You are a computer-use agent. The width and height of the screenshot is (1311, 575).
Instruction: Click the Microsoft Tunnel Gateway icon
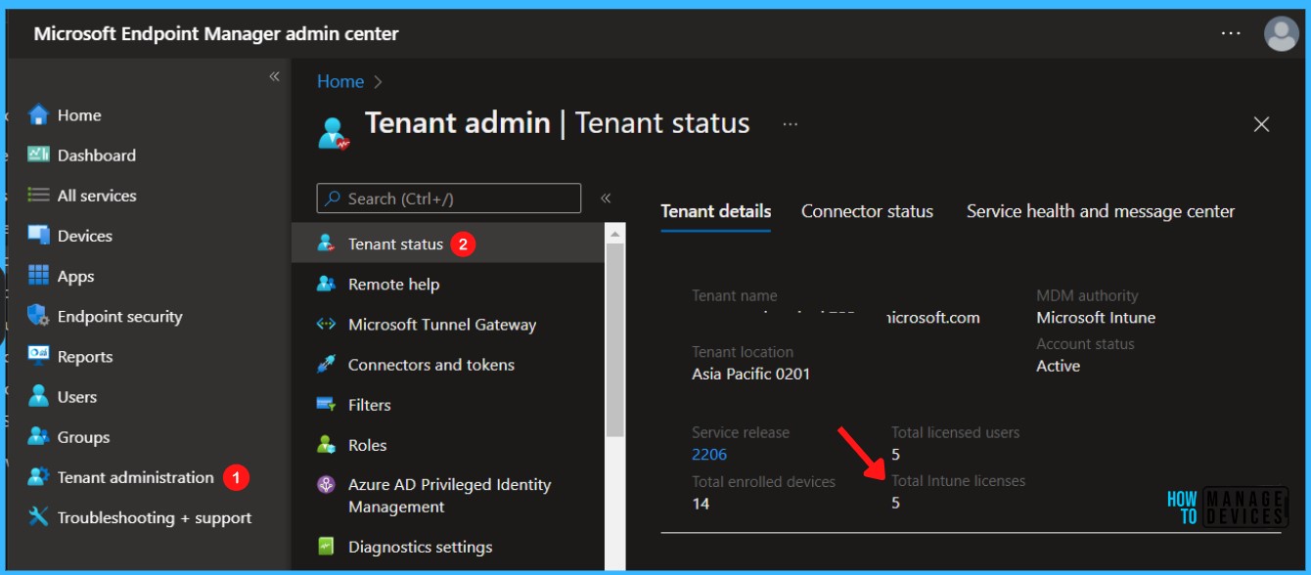(327, 324)
